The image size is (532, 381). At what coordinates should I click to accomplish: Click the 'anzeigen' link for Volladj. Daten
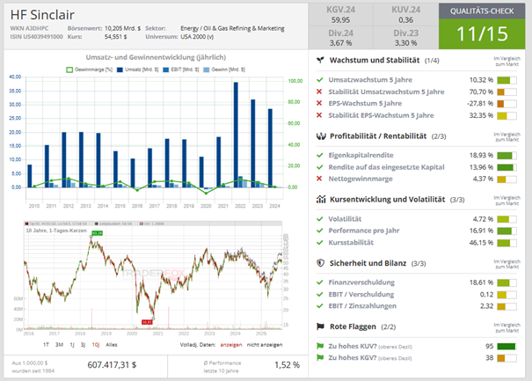coord(244,344)
